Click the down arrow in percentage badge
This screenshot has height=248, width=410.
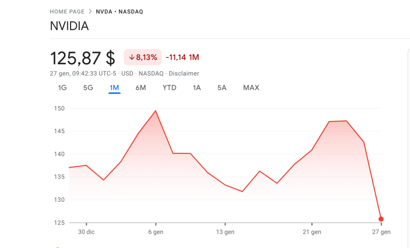(x=132, y=57)
